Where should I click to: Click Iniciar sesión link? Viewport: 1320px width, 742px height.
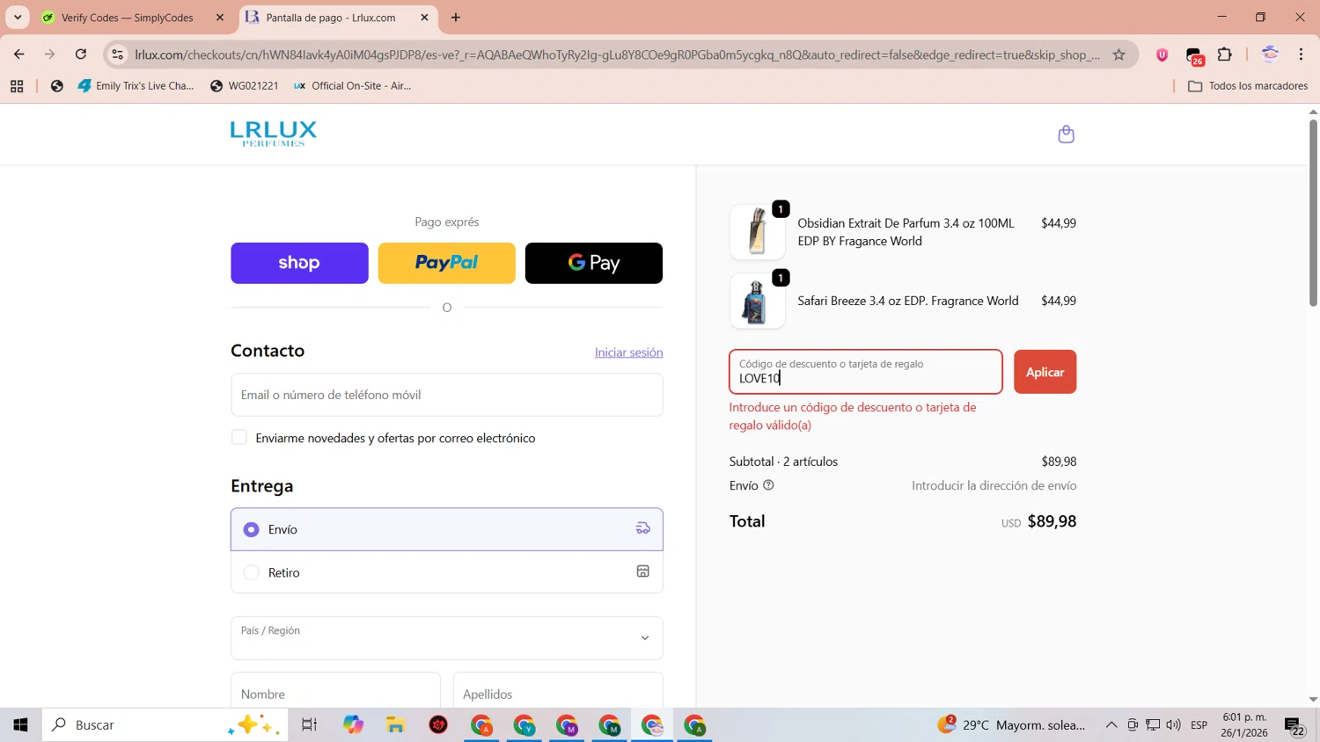(628, 352)
